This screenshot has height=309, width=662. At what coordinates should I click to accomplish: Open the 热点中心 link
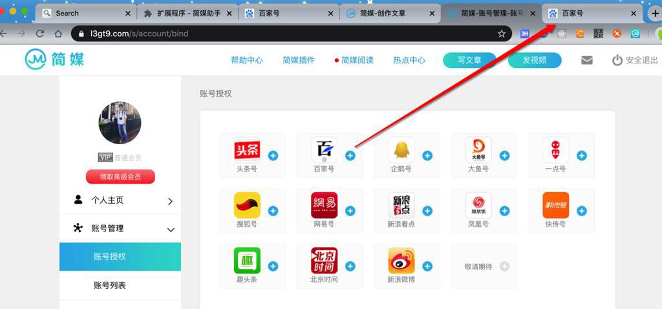tap(409, 60)
